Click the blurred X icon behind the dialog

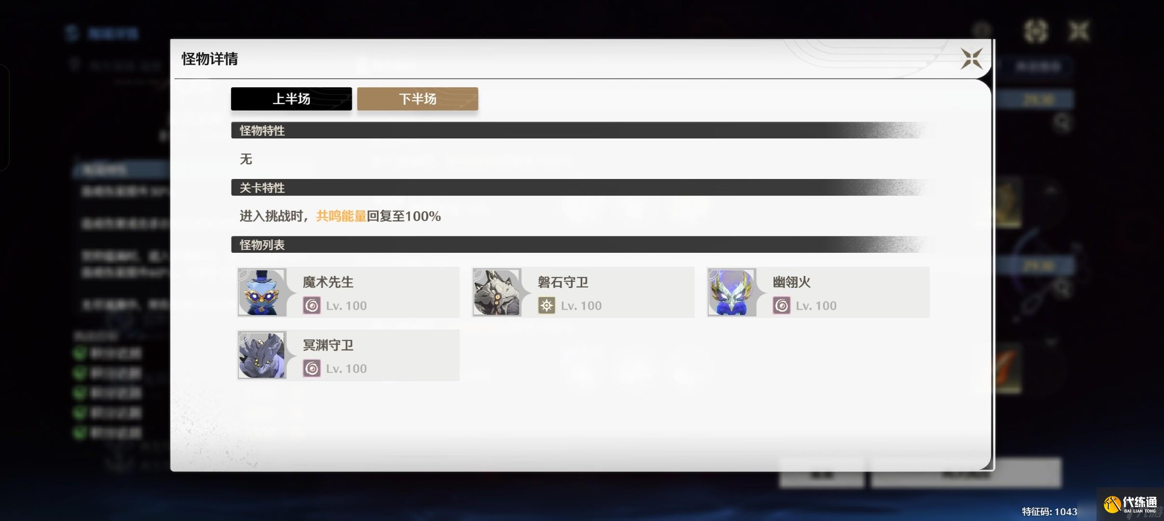1078,32
